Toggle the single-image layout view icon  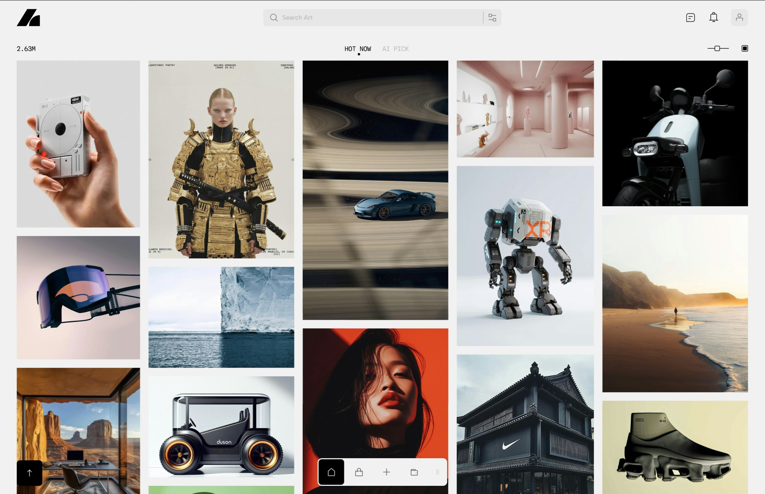[x=744, y=48]
